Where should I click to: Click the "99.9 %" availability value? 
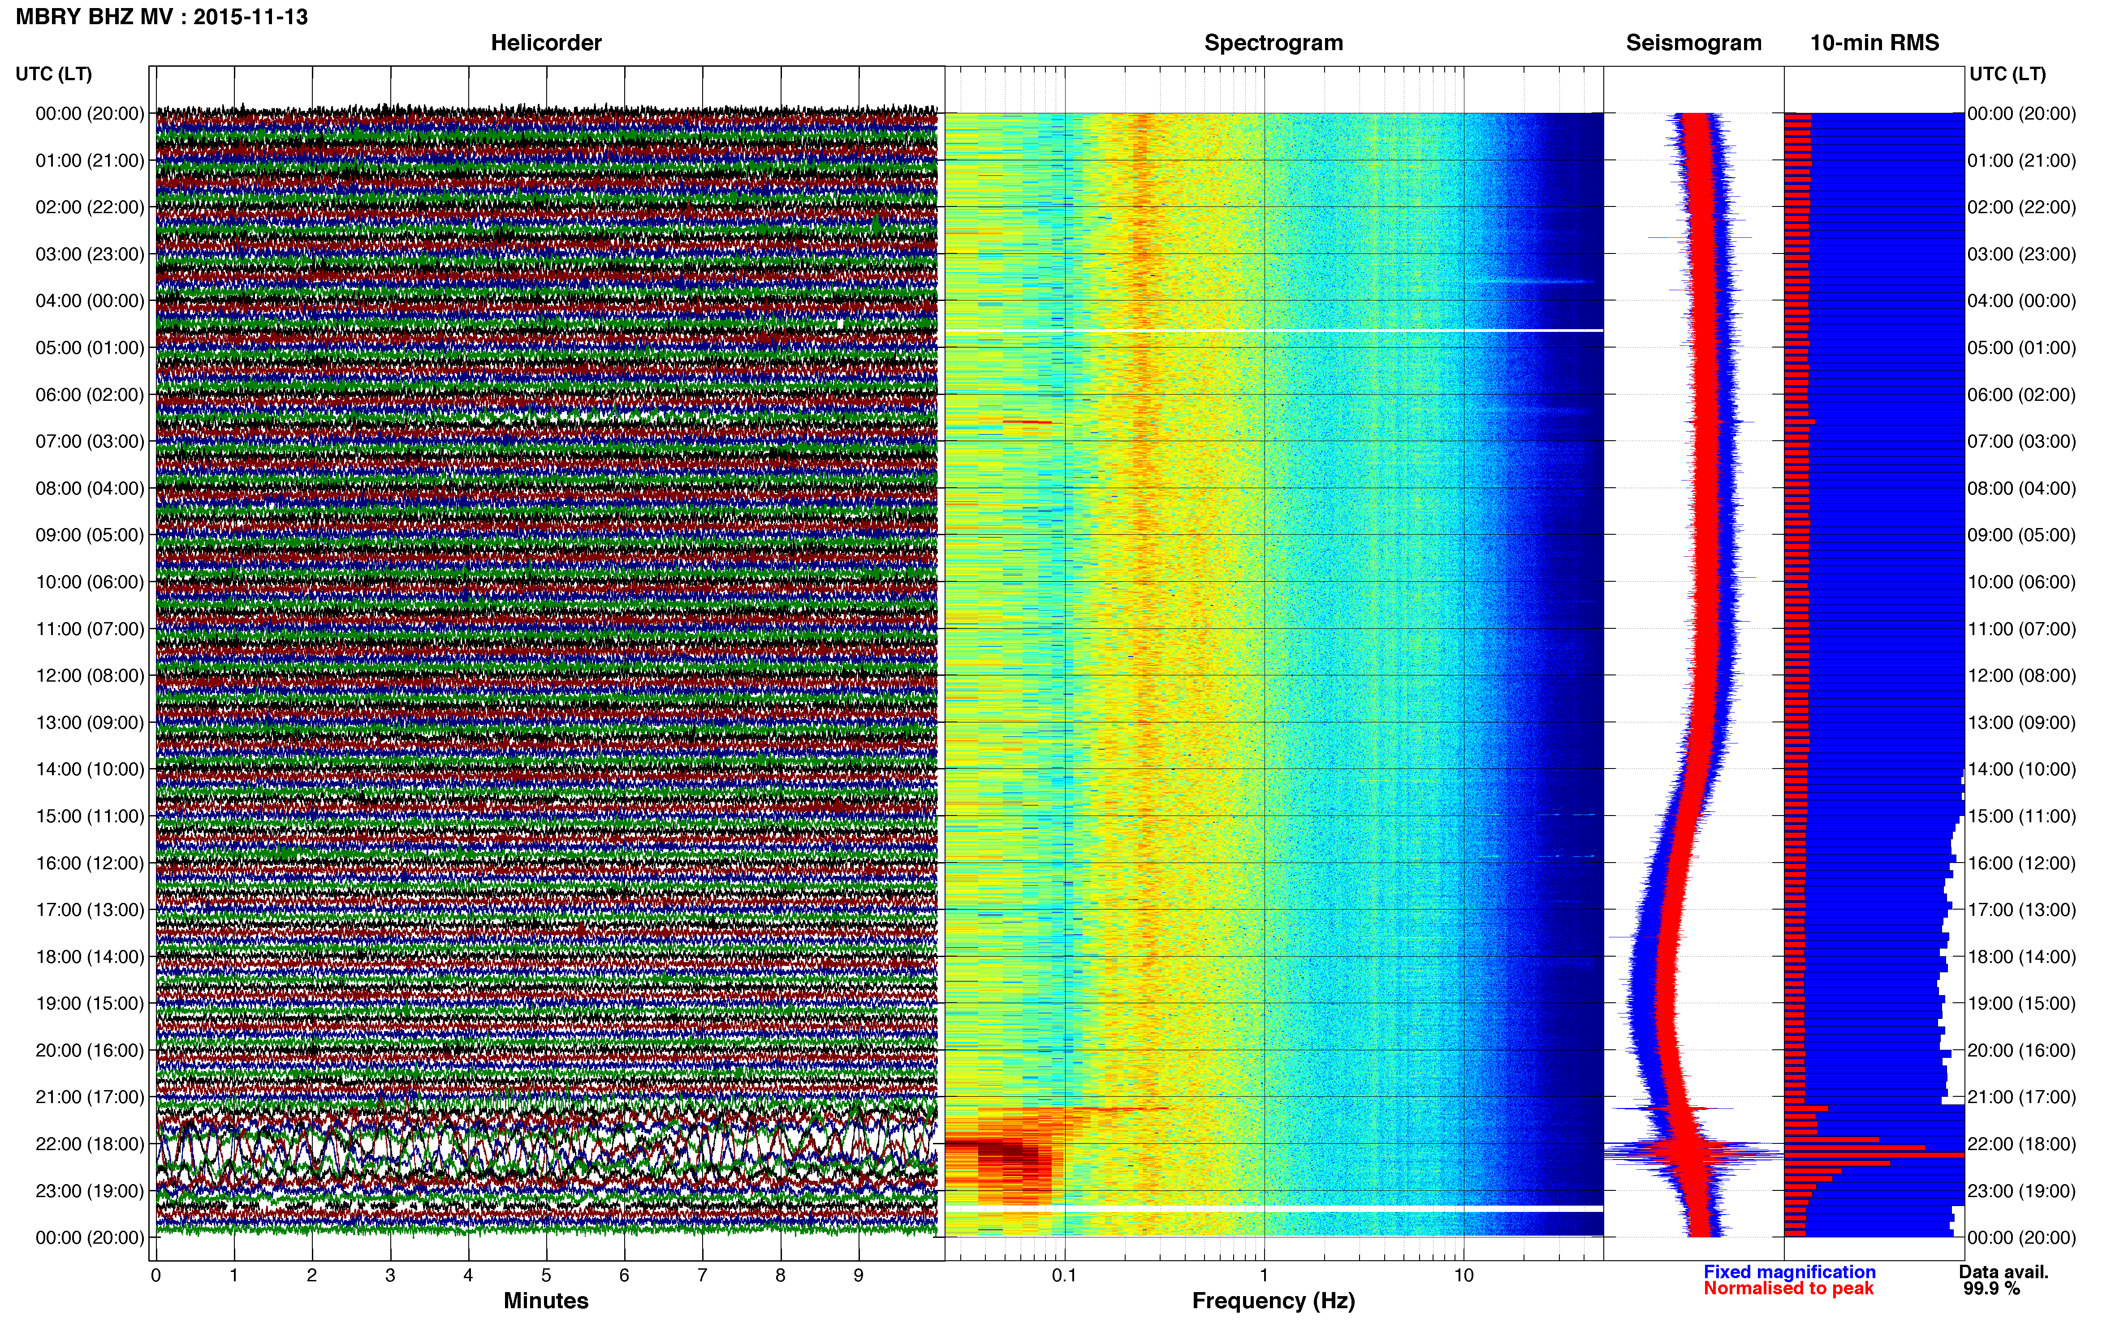(x=1991, y=1288)
